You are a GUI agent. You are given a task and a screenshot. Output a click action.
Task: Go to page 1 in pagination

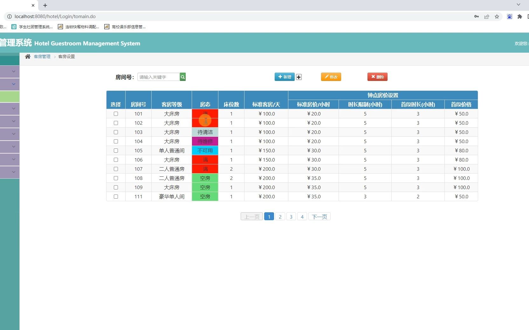click(269, 216)
